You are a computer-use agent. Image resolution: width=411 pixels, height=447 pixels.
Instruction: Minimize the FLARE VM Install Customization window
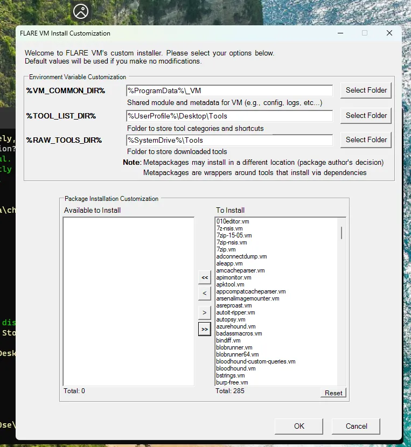[x=340, y=33]
